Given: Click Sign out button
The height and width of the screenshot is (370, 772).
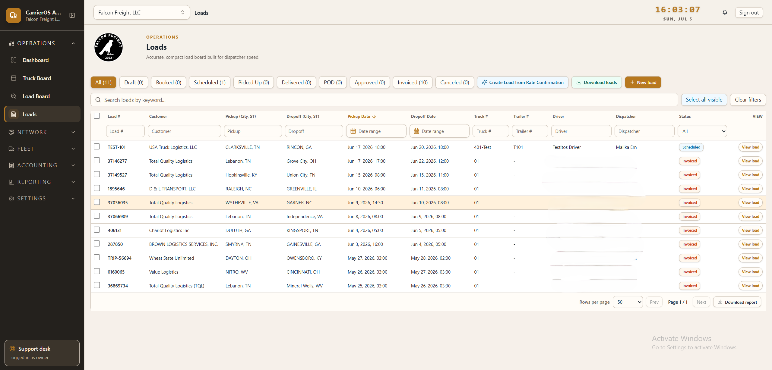Looking at the screenshot, I should pos(749,12).
